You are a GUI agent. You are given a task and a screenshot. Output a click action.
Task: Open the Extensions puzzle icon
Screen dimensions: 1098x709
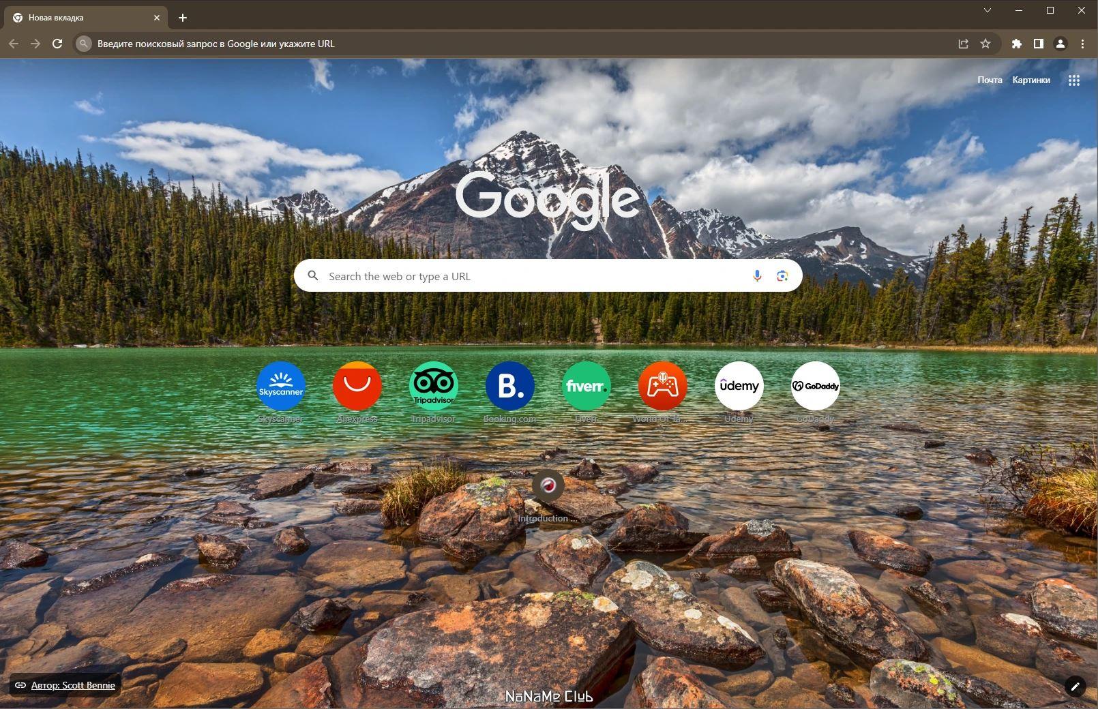pyautogui.click(x=1017, y=44)
